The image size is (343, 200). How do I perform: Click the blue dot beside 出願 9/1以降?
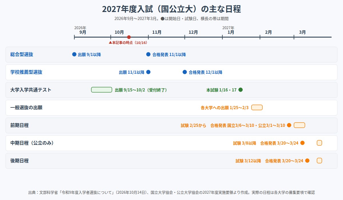(x=74, y=54)
